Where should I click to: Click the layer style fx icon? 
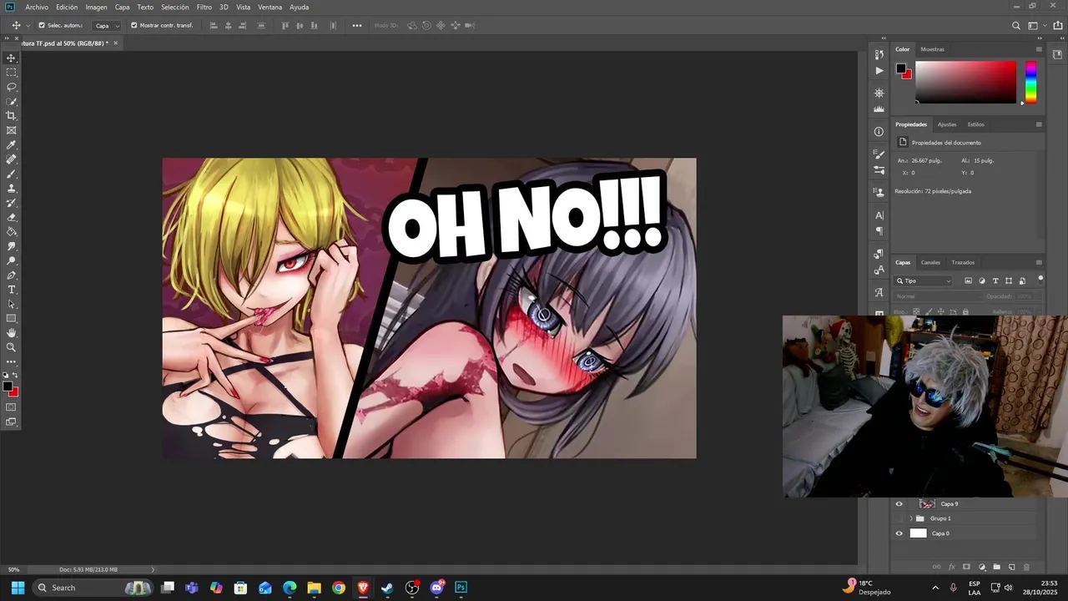951,567
